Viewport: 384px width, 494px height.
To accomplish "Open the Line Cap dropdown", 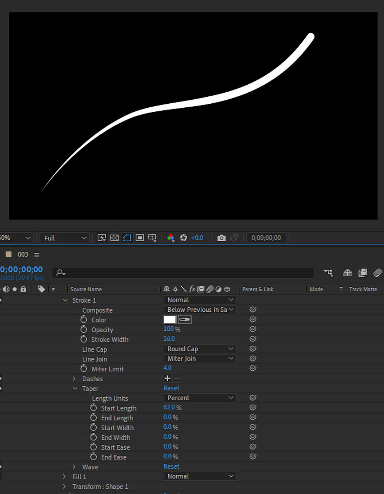I will (199, 349).
